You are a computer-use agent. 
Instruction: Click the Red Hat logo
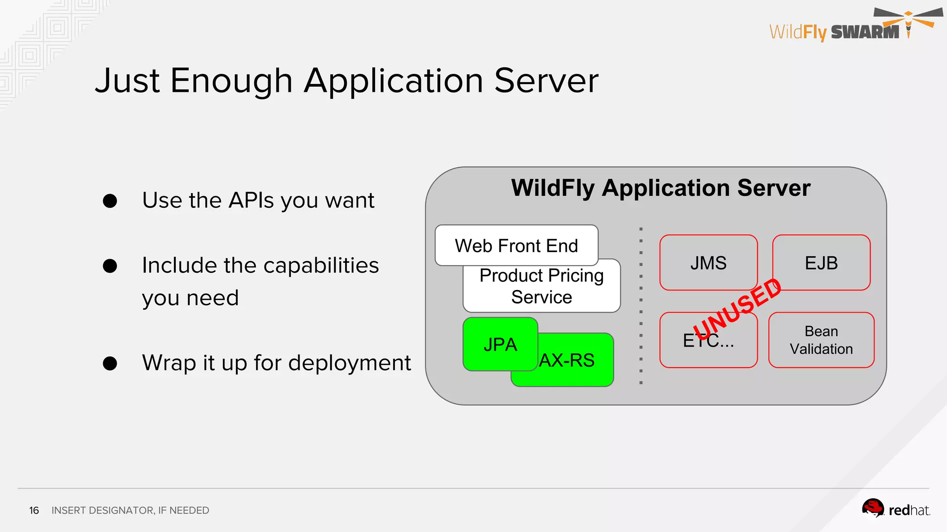tap(896, 509)
